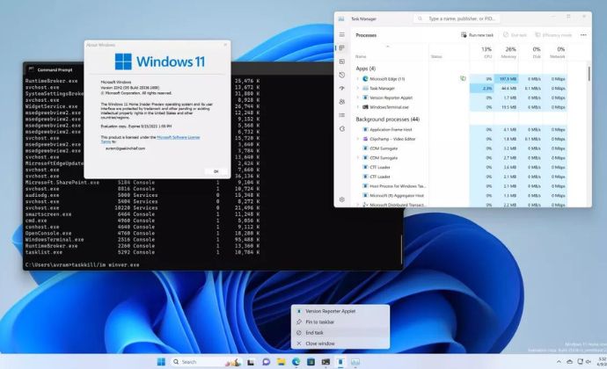
Task: Click network icon in system tray
Action: [x=580, y=362]
